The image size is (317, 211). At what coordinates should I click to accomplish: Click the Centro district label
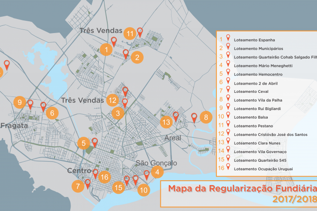pos(79,171)
